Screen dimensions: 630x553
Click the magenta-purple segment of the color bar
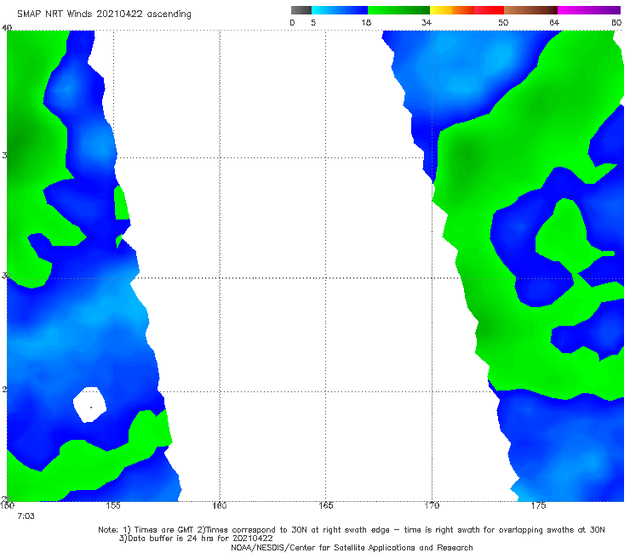pos(589,10)
